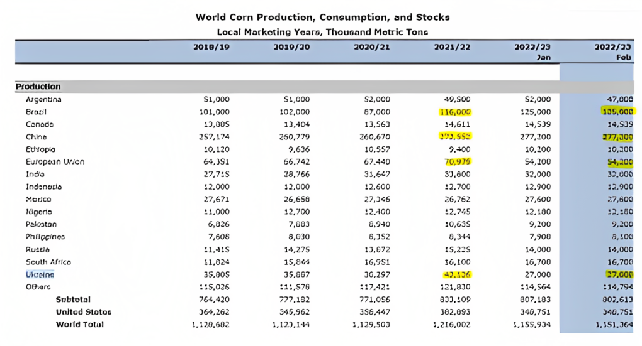Click World Total's 1,216,002 value for 2021/22
Viewport: 642px width, 346px height.
(x=452, y=325)
